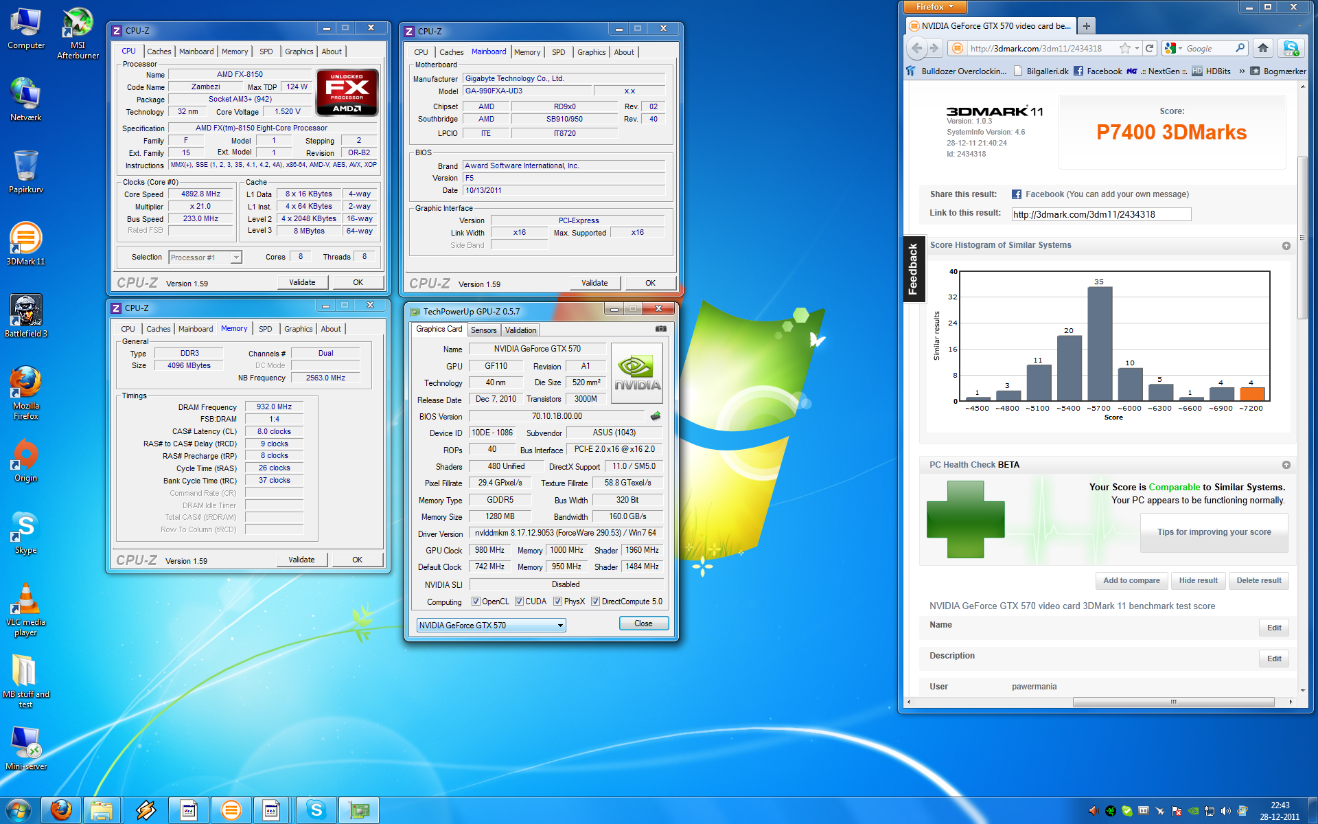The height and width of the screenshot is (824, 1318).
Task: Open the Bulldozer Overclocking bookmark
Action: click(956, 71)
